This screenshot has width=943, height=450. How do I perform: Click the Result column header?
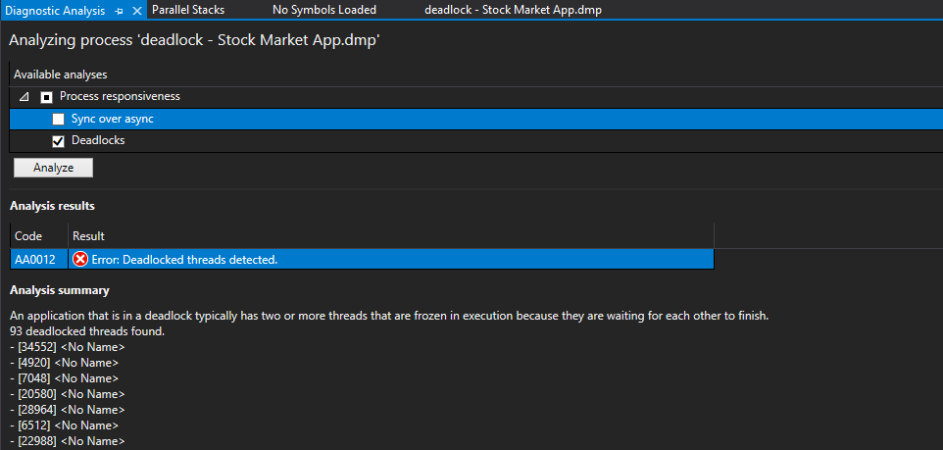point(391,236)
